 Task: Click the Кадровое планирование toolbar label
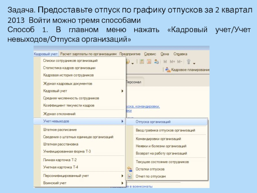190,70
